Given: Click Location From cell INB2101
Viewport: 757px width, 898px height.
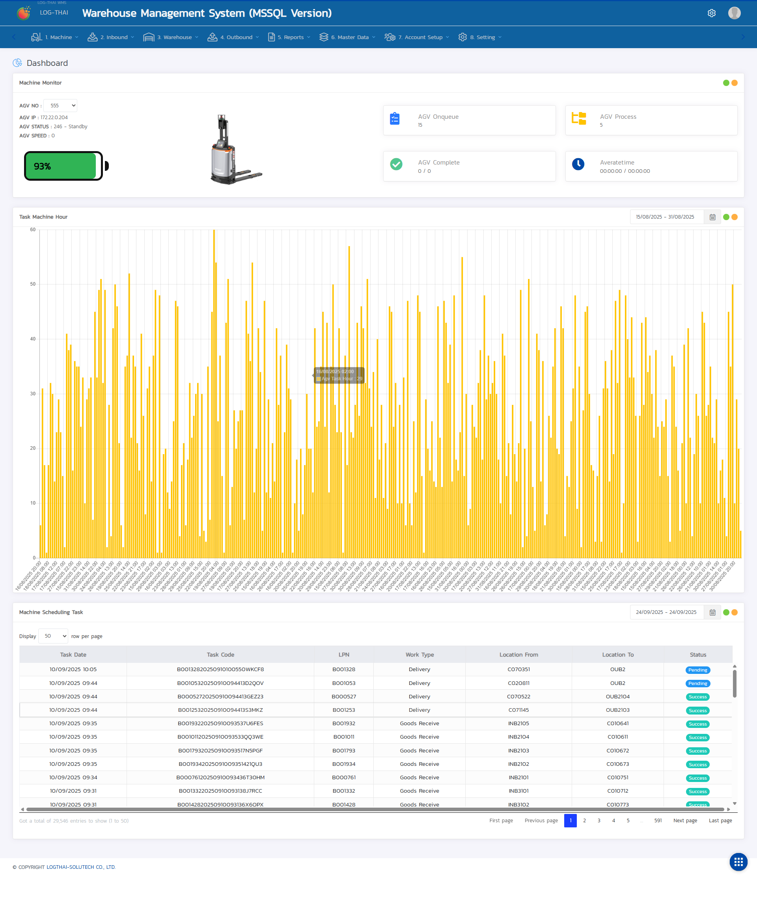Looking at the screenshot, I should coord(518,777).
